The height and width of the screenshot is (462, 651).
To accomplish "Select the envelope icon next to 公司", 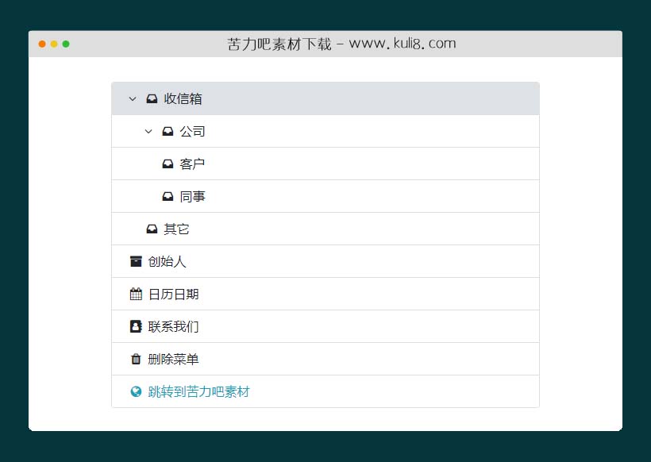I will [168, 131].
